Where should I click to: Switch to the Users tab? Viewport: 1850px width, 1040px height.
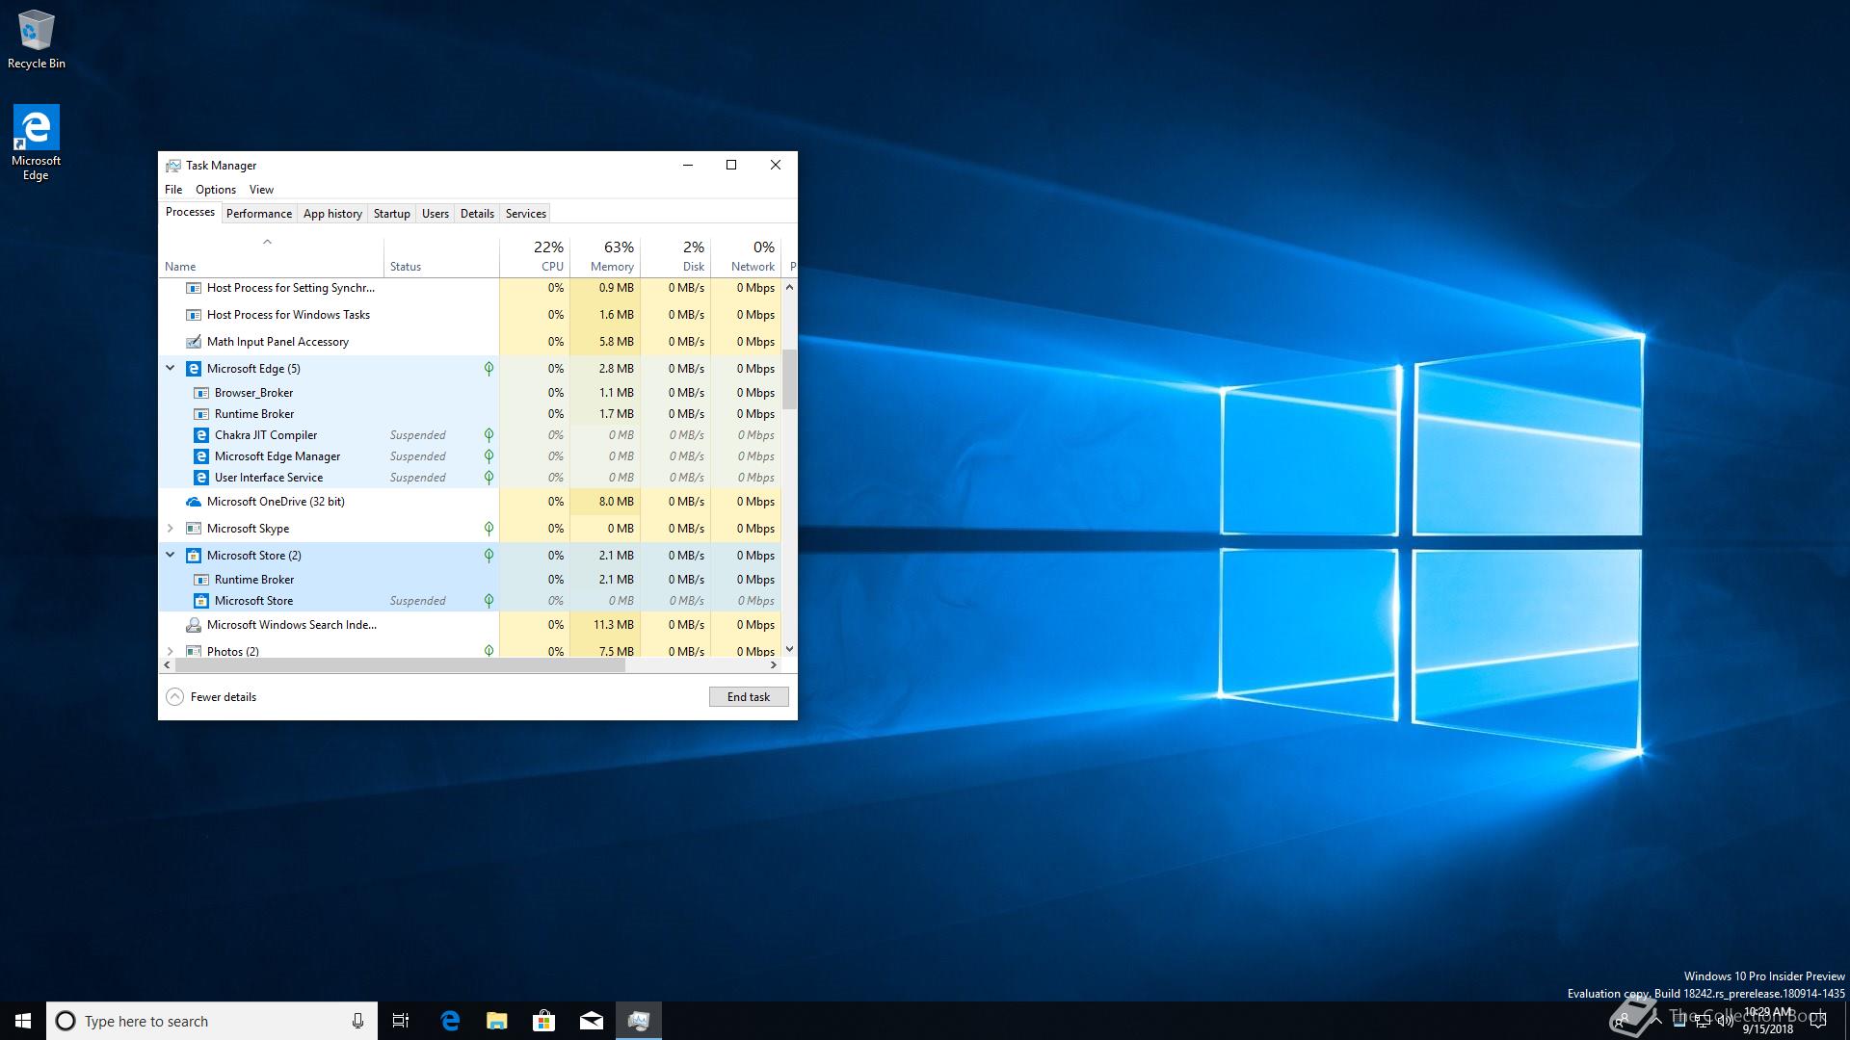coord(436,214)
